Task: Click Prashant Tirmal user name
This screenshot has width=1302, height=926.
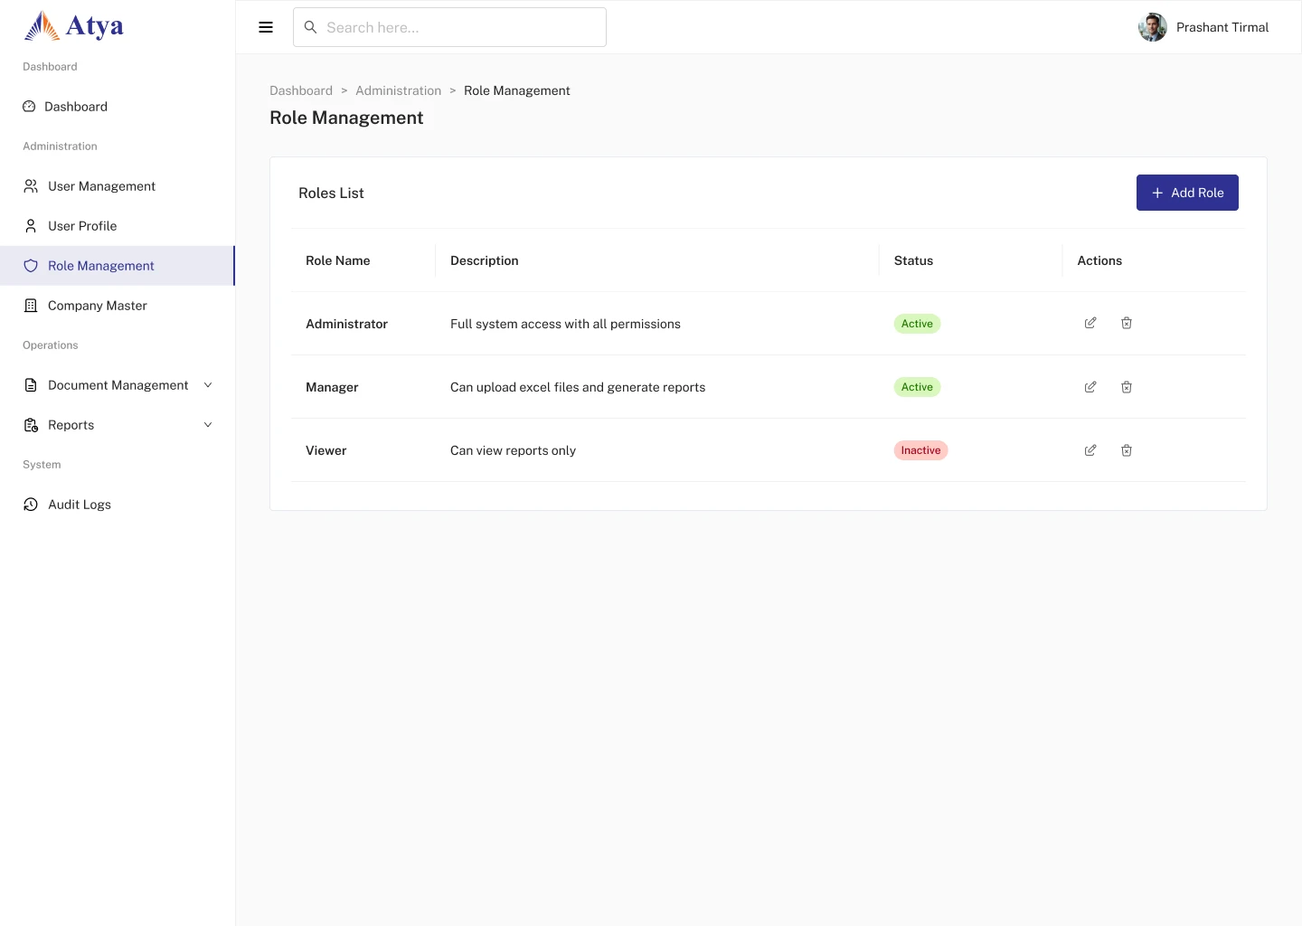Action: (1222, 27)
